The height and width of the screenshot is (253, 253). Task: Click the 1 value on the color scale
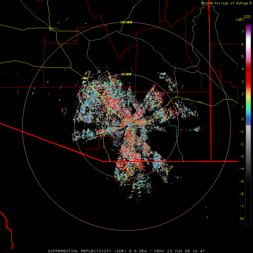tap(243, 107)
